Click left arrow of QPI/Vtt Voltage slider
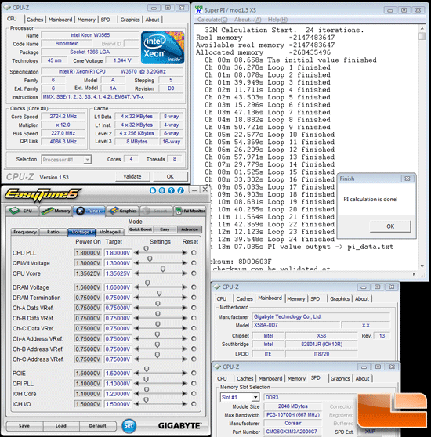 [136, 263]
